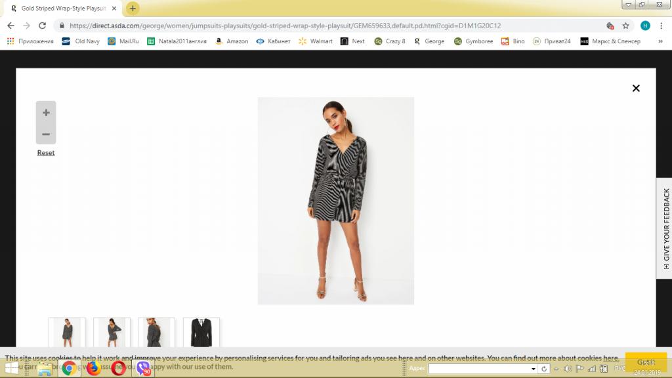Select the first playsuit thumbnail
Viewport: 672px width, 378px height.
pos(67,333)
